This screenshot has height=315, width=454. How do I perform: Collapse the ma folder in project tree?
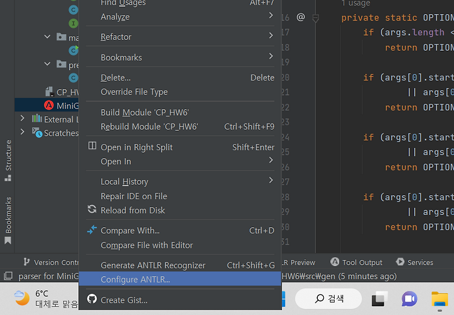[47, 37]
